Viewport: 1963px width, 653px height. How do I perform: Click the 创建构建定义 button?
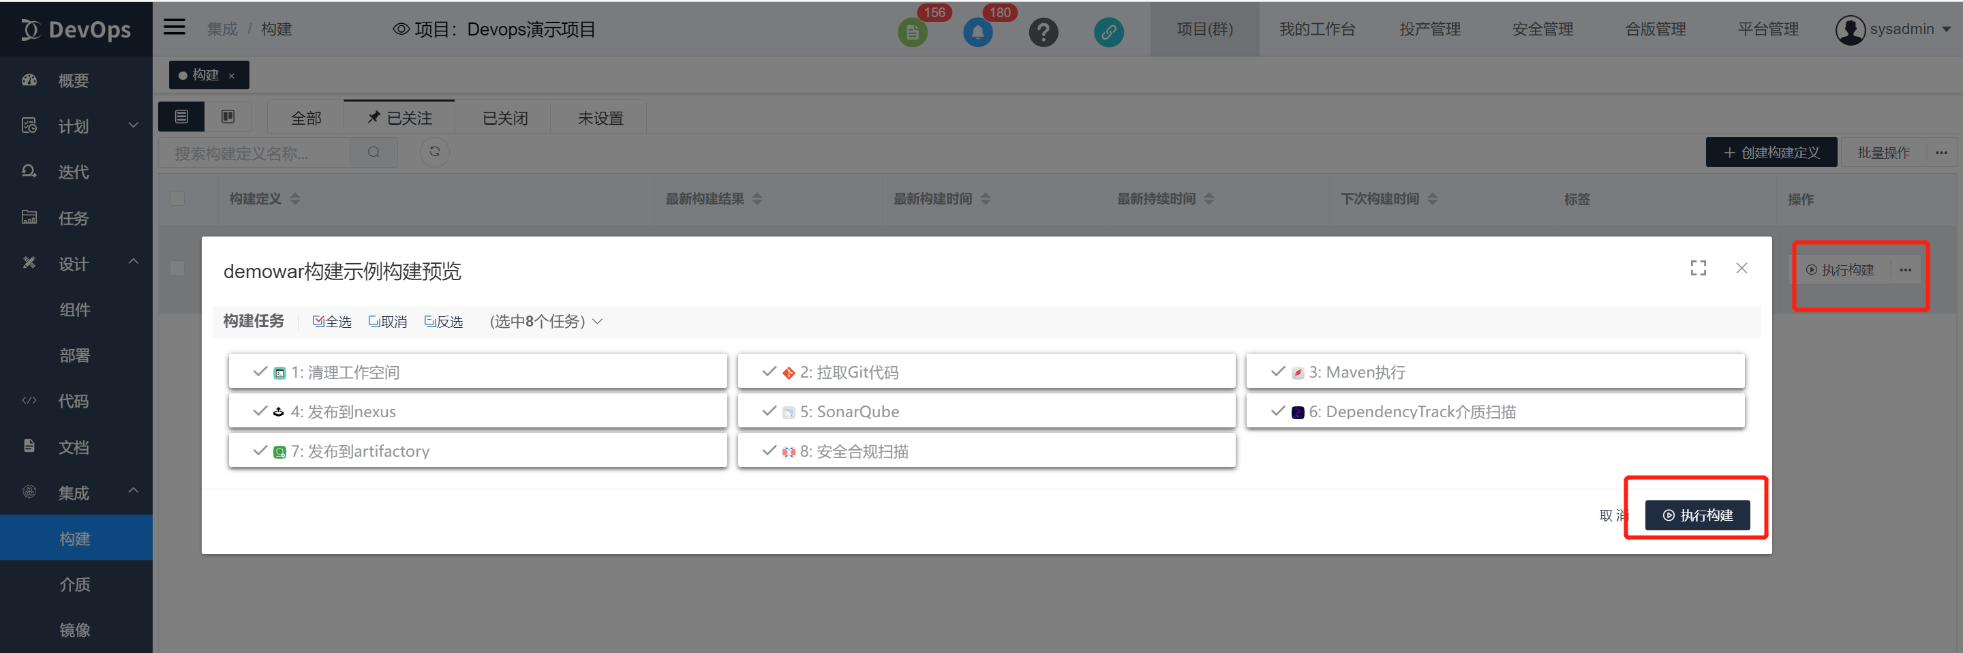pos(1771,153)
